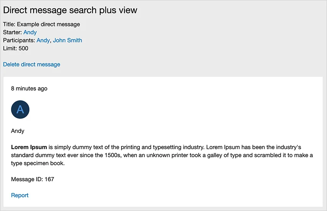Open Andy in the Participants list
327x211 pixels.
[43, 40]
